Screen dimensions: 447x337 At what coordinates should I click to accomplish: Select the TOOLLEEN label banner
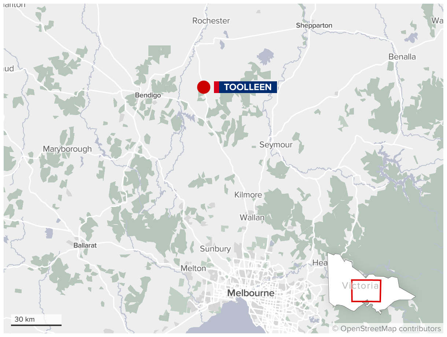pyautogui.click(x=245, y=87)
